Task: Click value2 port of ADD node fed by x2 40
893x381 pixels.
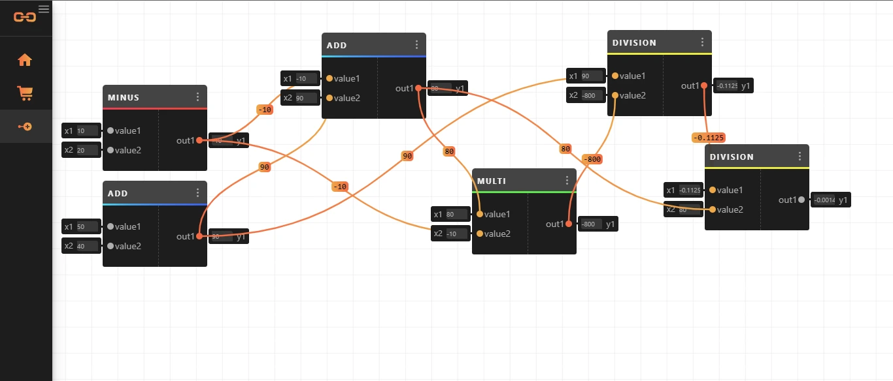Action: tap(110, 246)
